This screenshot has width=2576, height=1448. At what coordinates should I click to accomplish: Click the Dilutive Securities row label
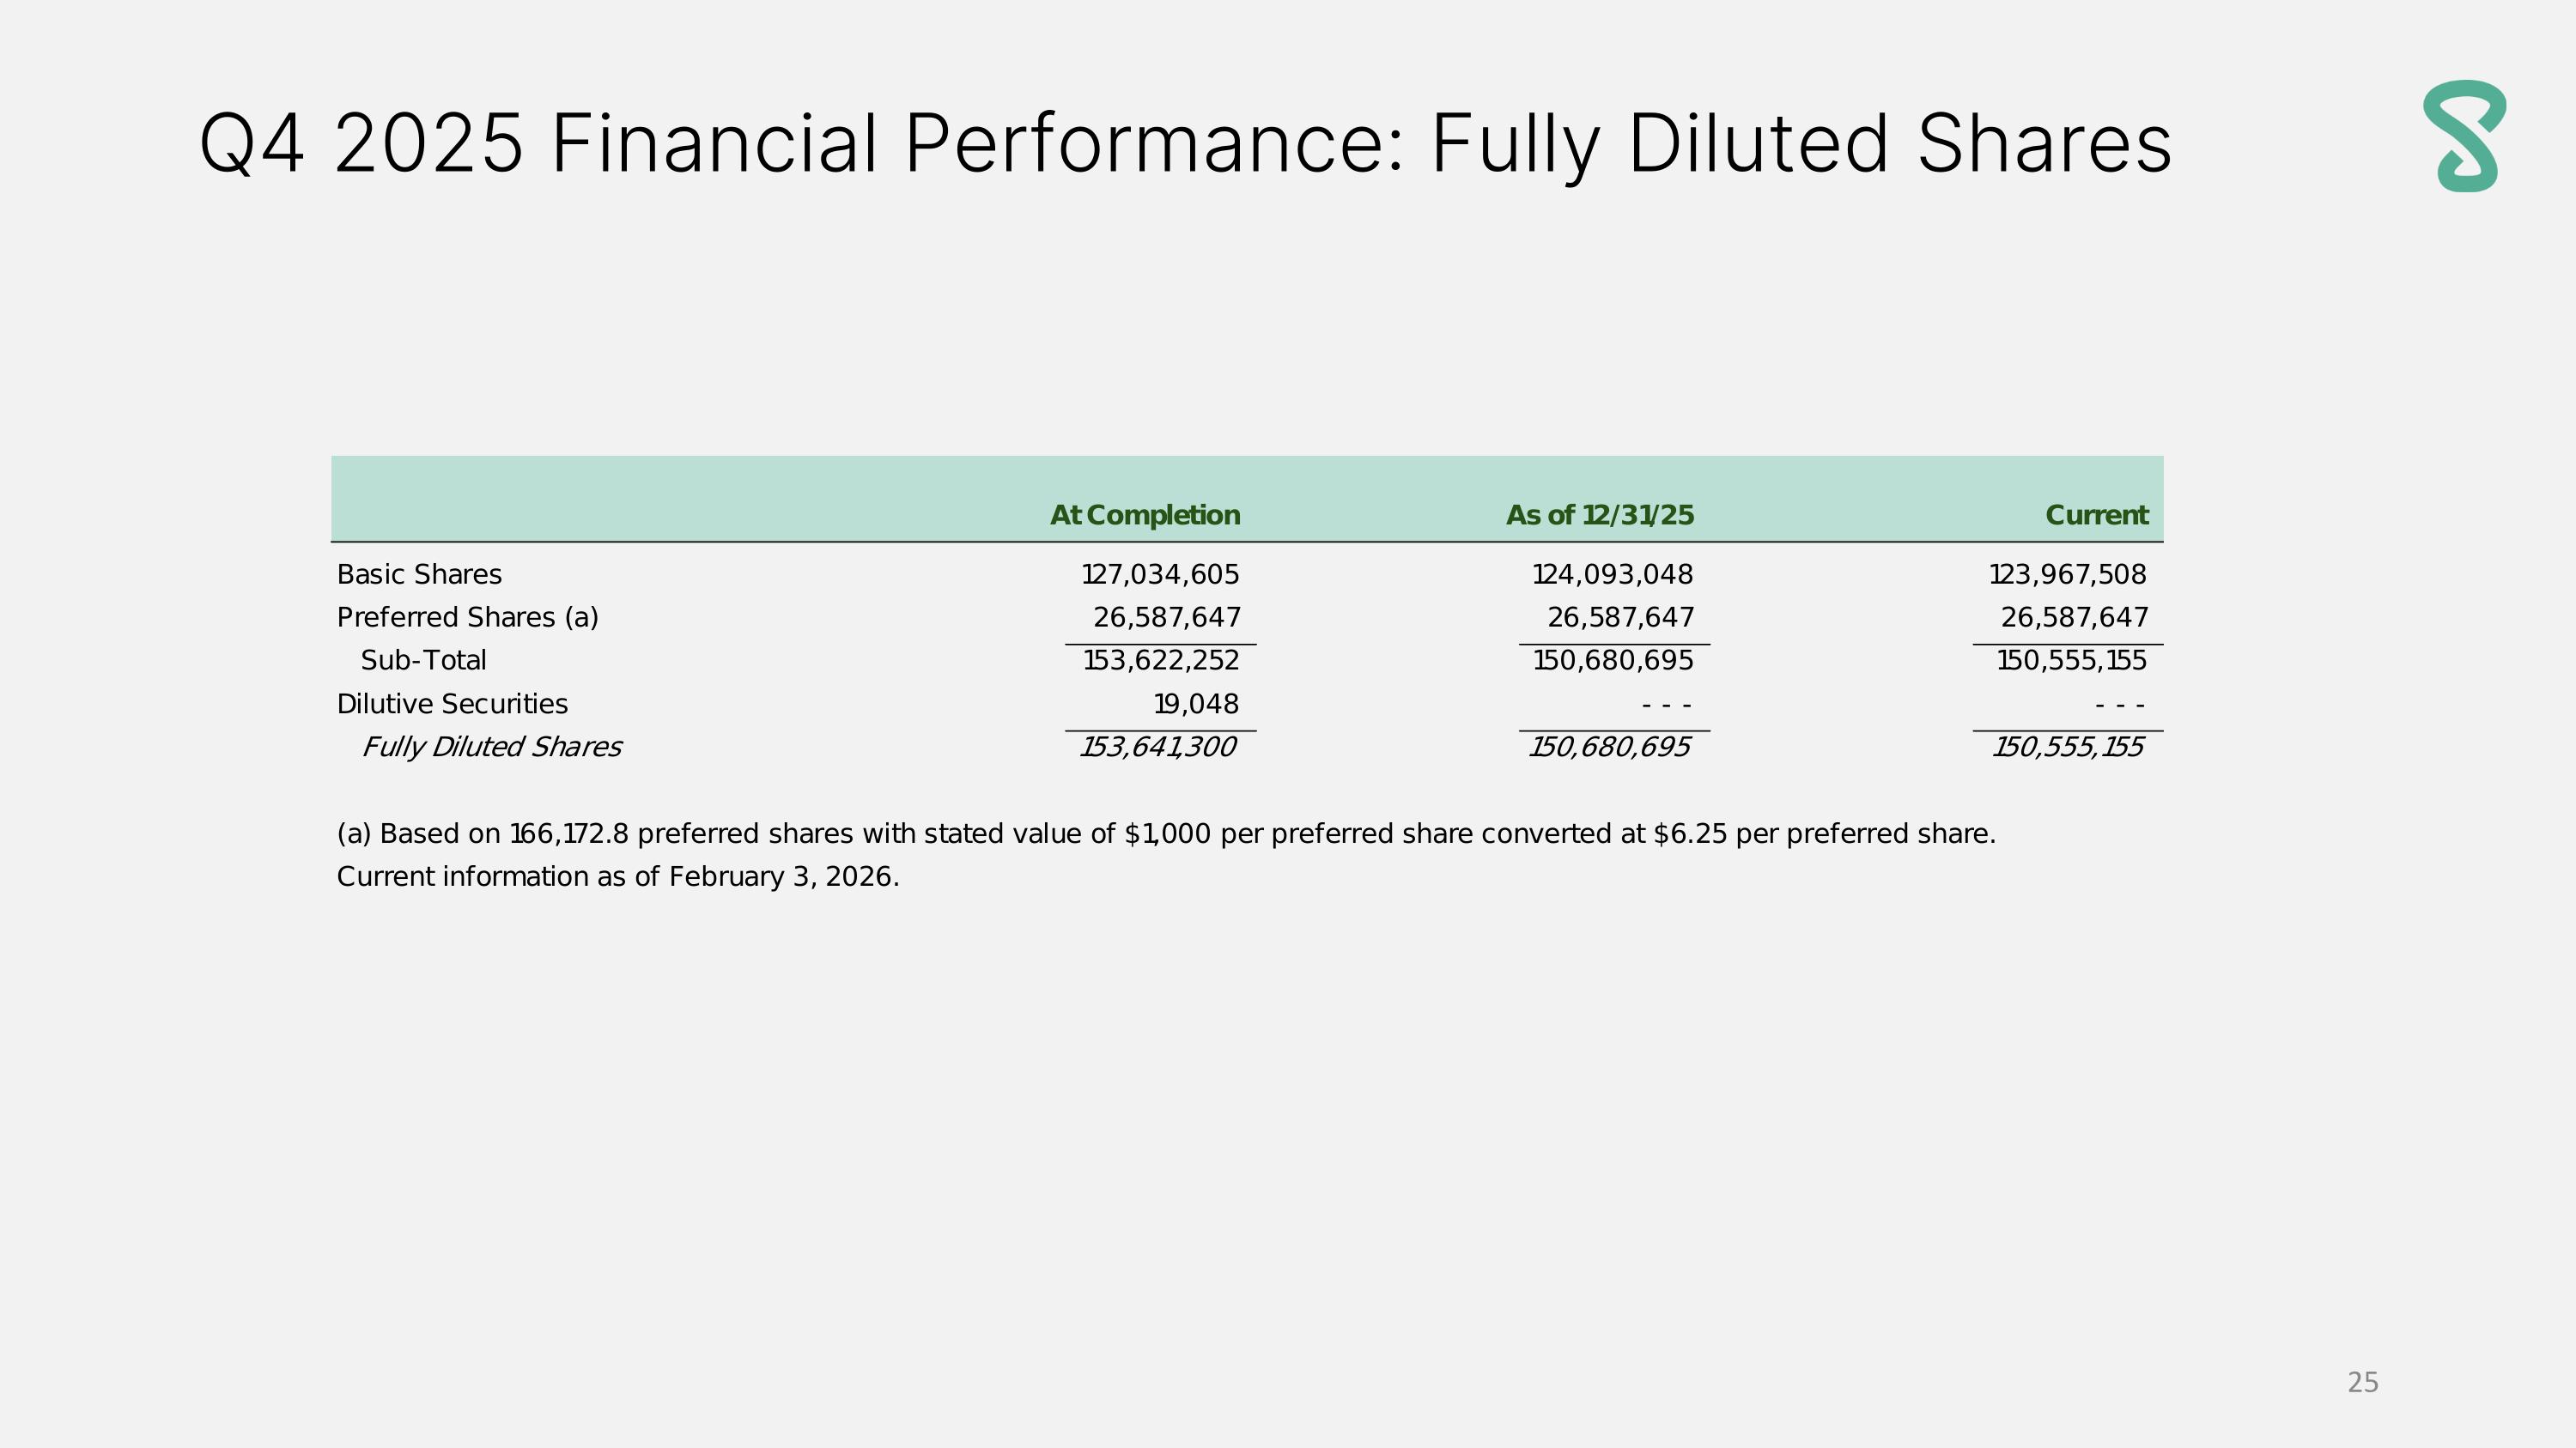(452, 705)
